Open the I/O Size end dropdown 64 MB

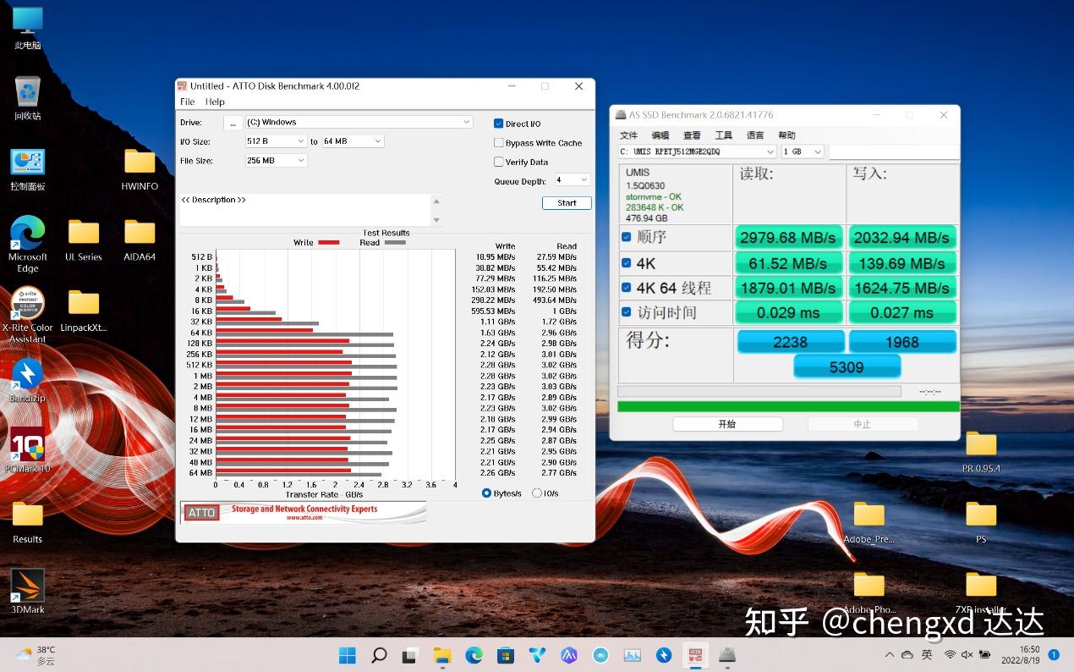[353, 141]
